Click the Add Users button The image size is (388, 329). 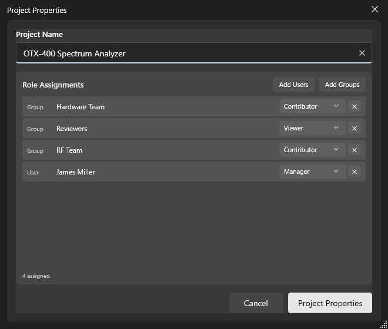294,85
